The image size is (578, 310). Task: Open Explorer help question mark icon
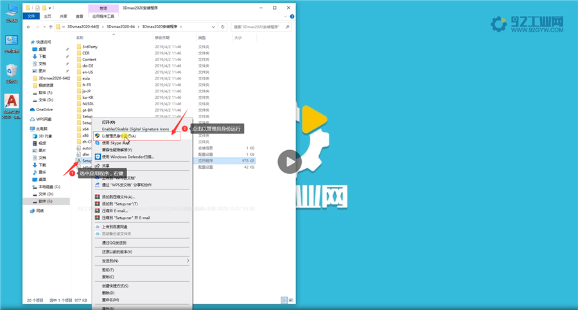point(292,16)
